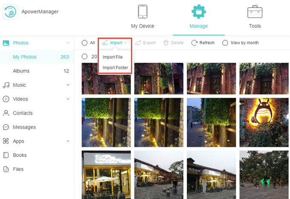The height and width of the screenshot is (199, 290).
Task: Click the Delete trash can icon
Action: coord(166,43)
